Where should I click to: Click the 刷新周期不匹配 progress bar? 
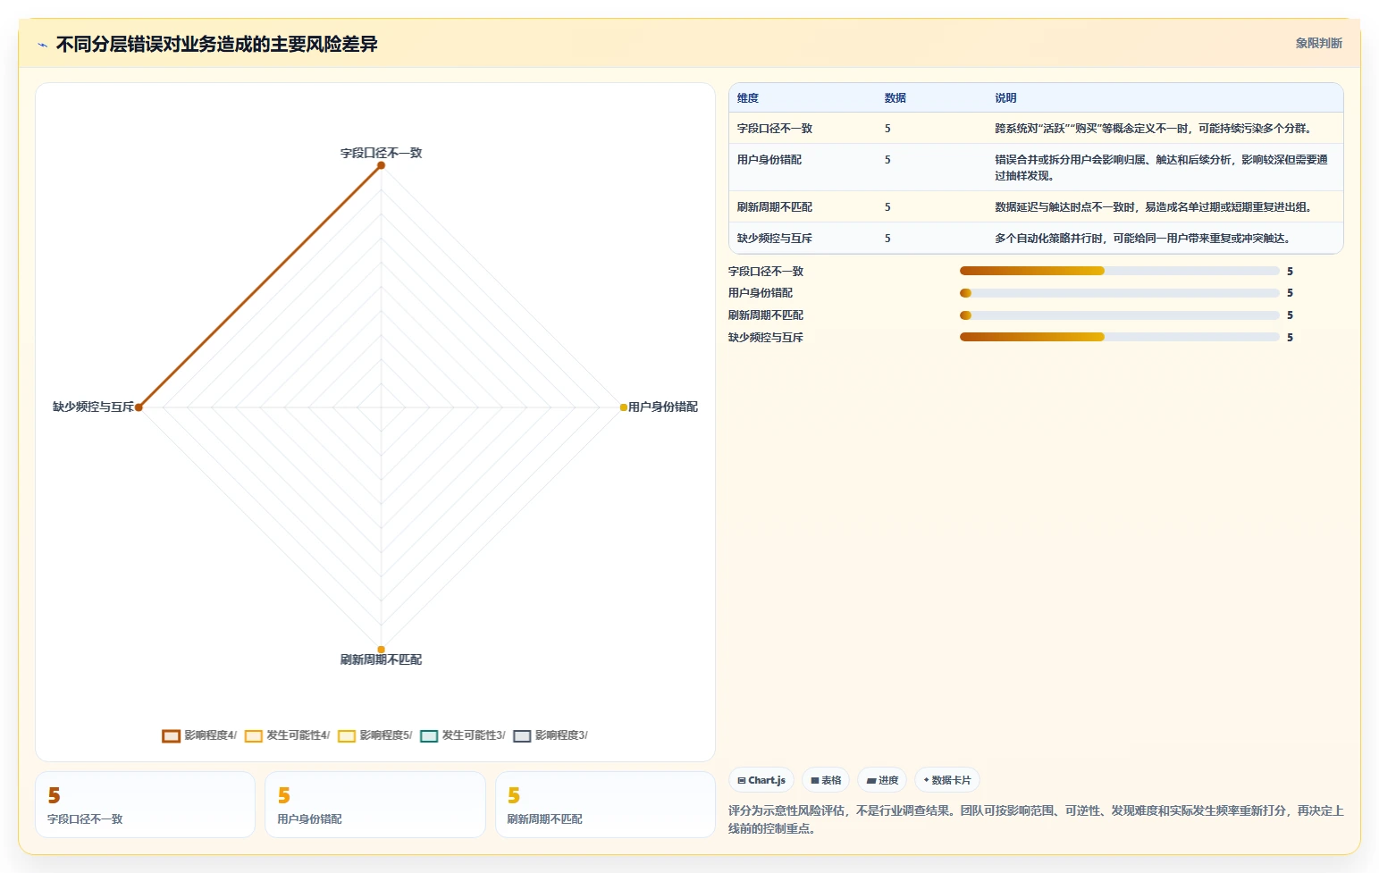[x=1120, y=315]
